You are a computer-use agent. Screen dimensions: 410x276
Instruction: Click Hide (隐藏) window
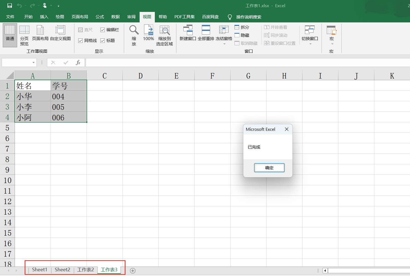pos(242,35)
